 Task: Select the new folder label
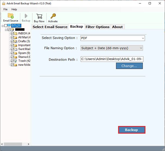(24, 65)
